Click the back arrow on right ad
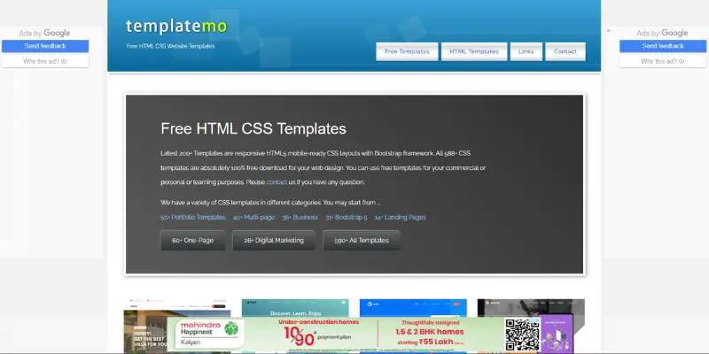 click(x=609, y=31)
